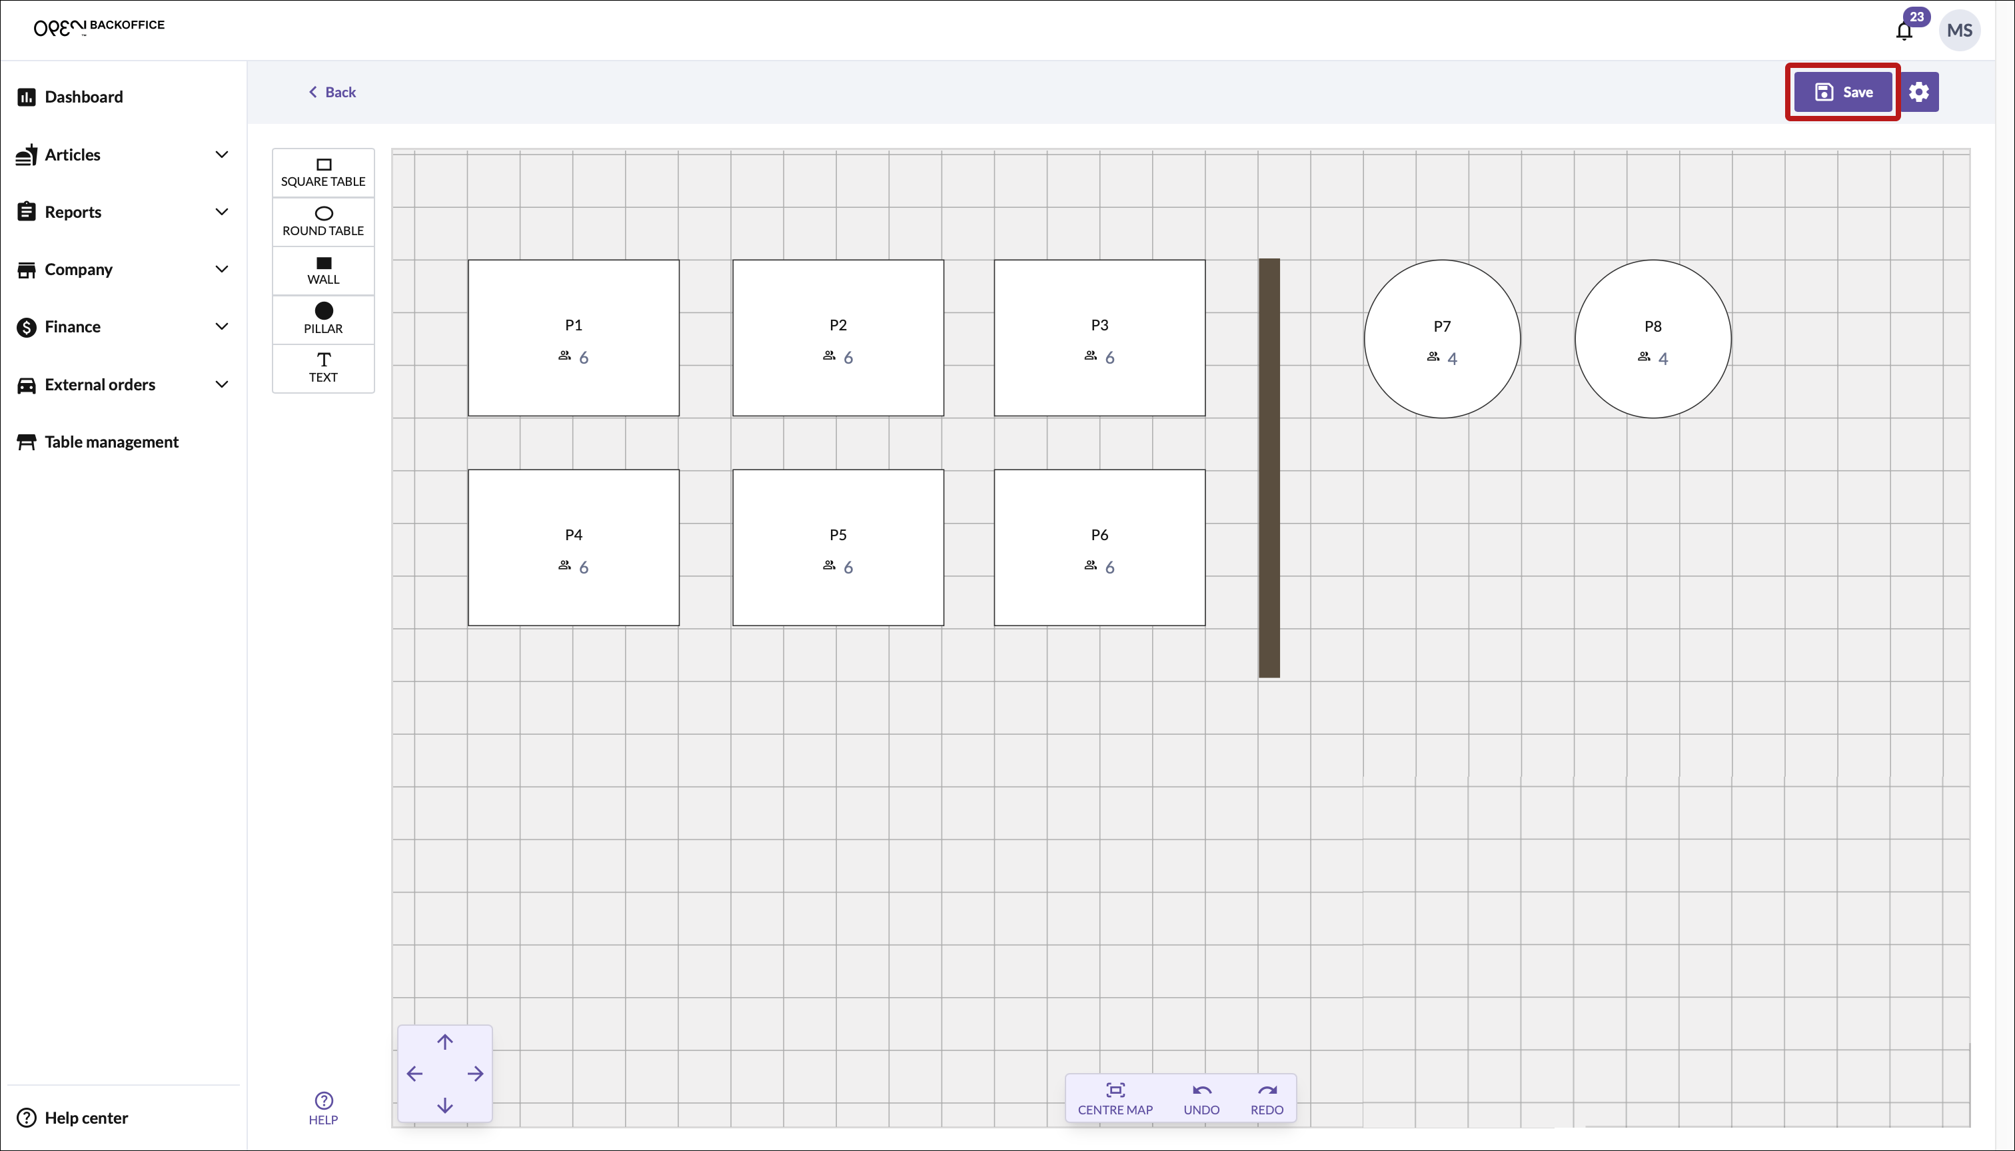This screenshot has width=2015, height=1151.
Task: Select square table P5
Action: coord(838,547)
